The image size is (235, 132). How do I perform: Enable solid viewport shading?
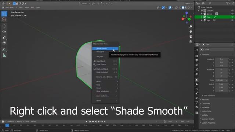click(183, 7)
